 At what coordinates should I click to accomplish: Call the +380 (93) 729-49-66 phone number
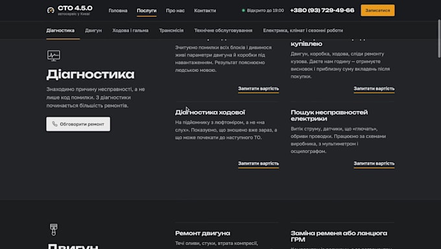point(322,10)
